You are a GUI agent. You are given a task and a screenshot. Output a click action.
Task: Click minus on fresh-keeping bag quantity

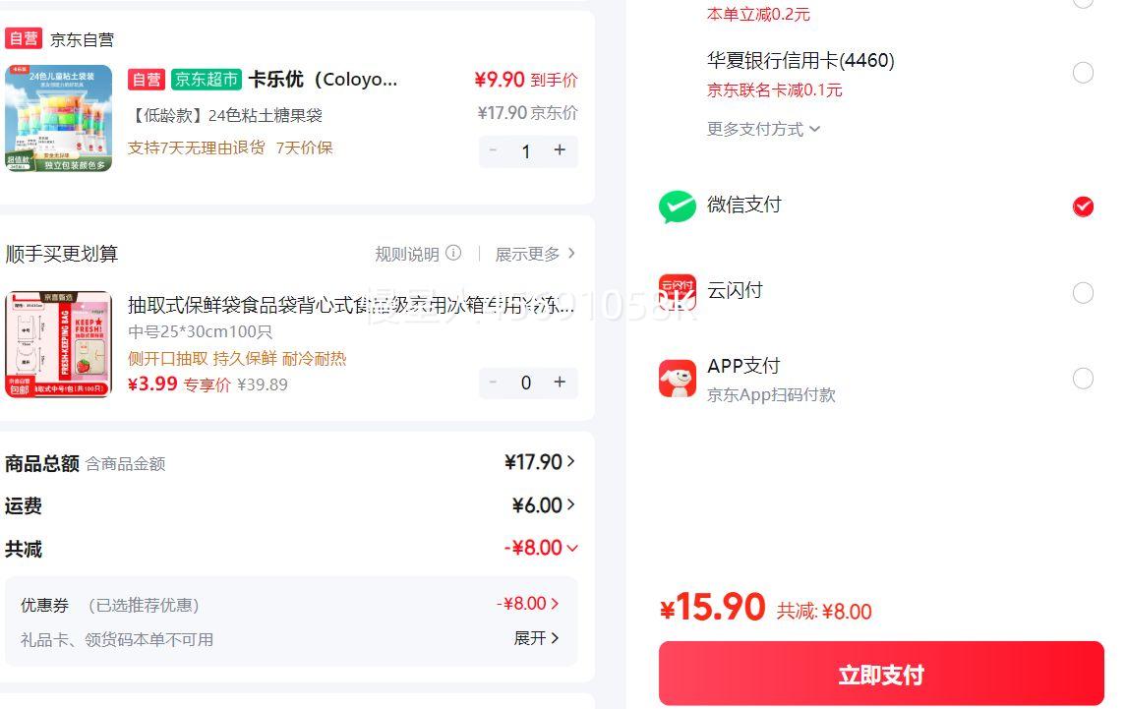coord(493,383)
